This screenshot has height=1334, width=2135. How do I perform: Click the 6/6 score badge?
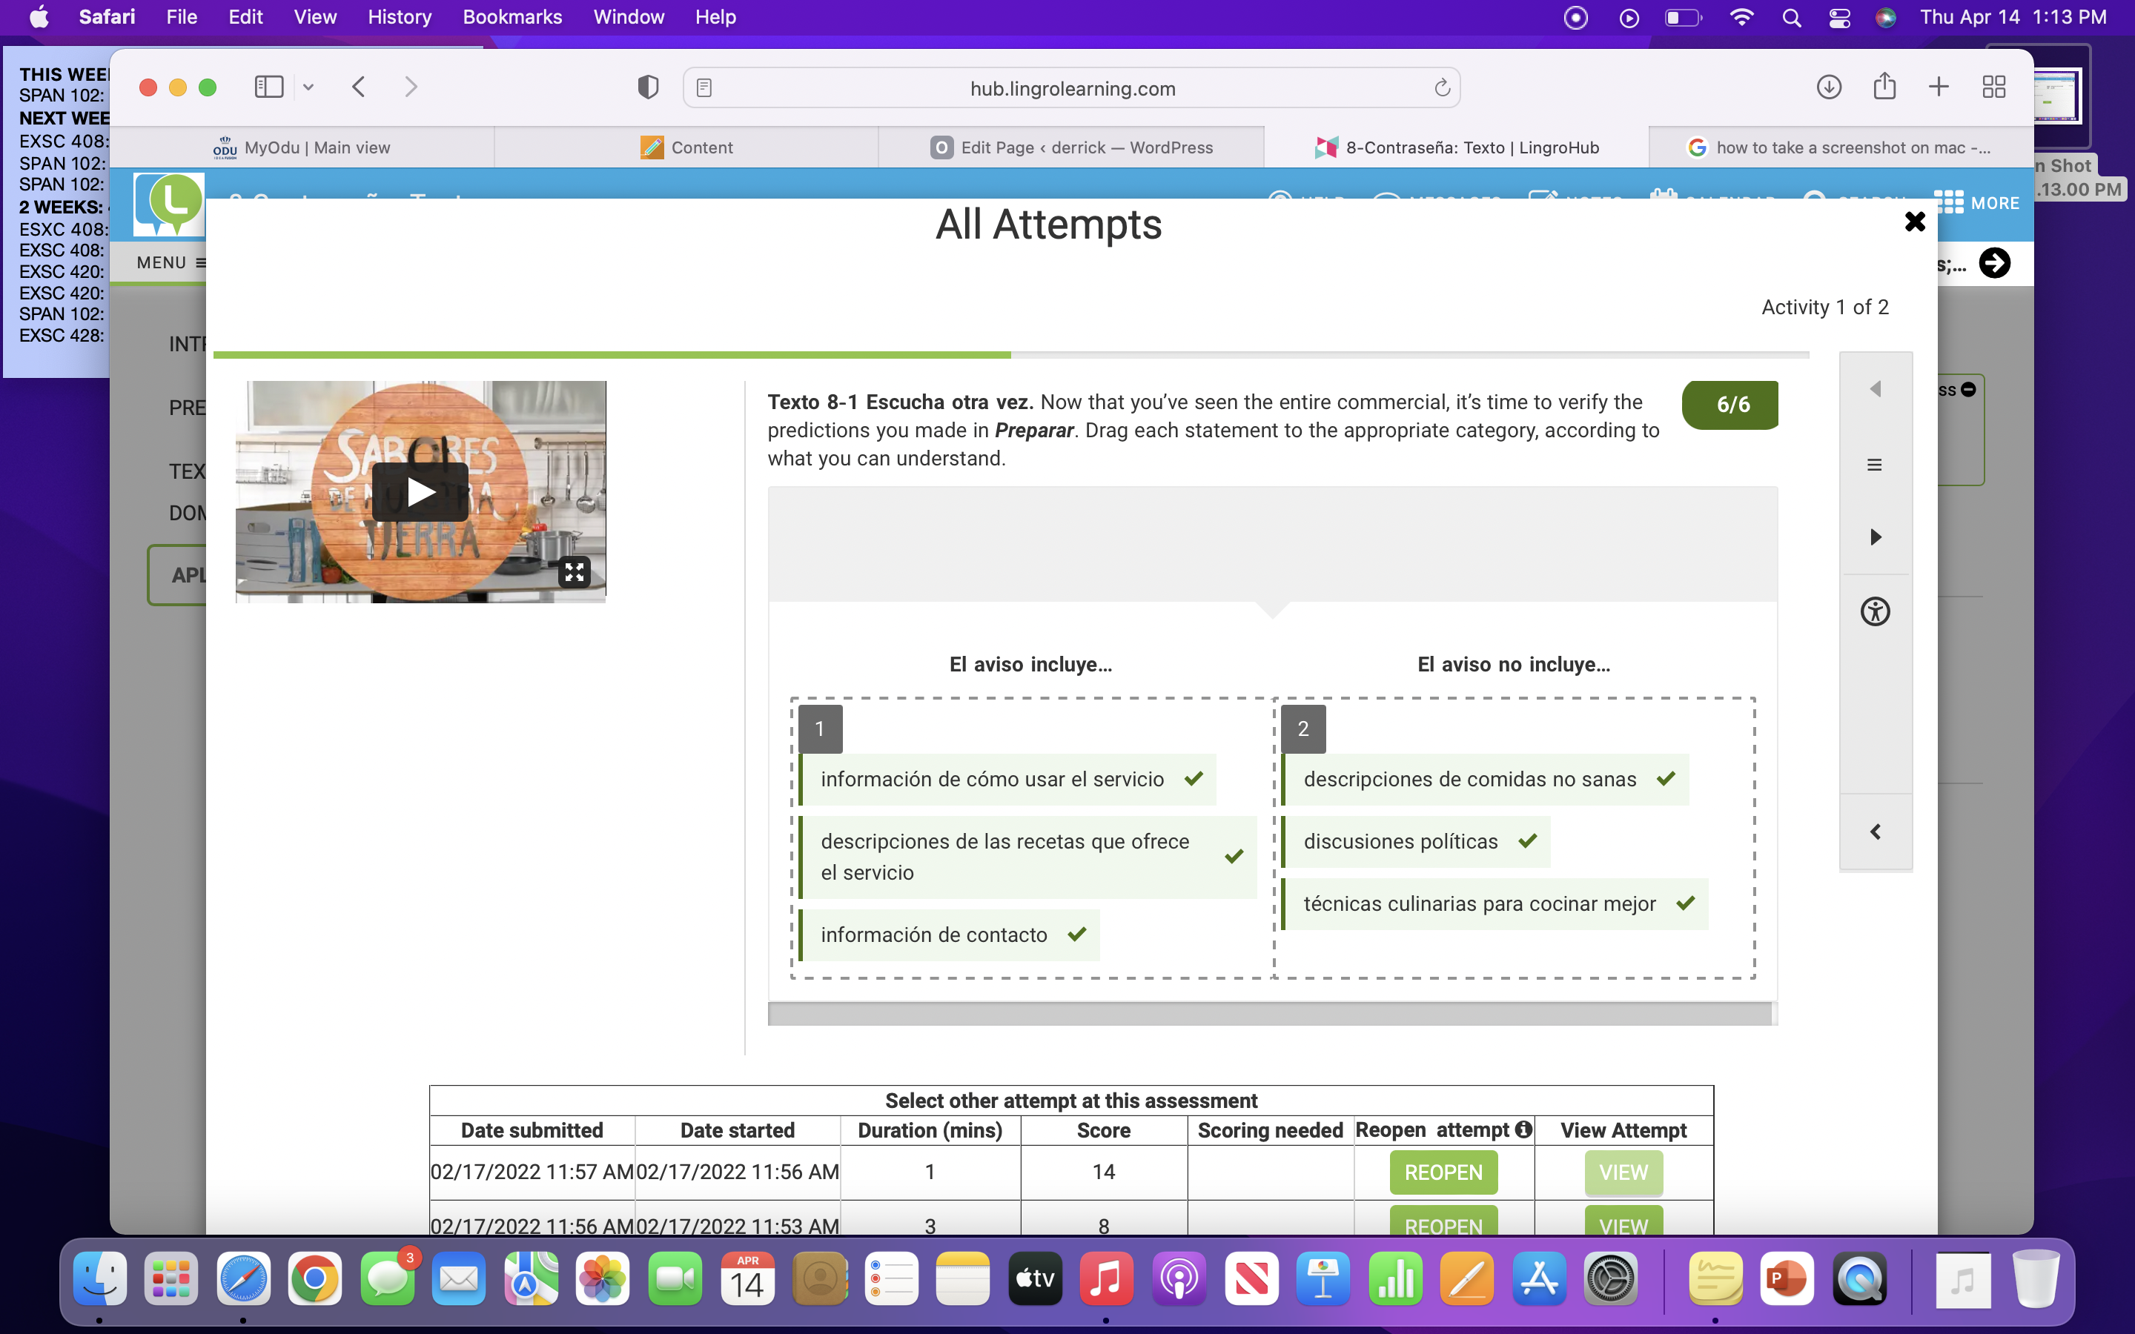pos(1730,405)
